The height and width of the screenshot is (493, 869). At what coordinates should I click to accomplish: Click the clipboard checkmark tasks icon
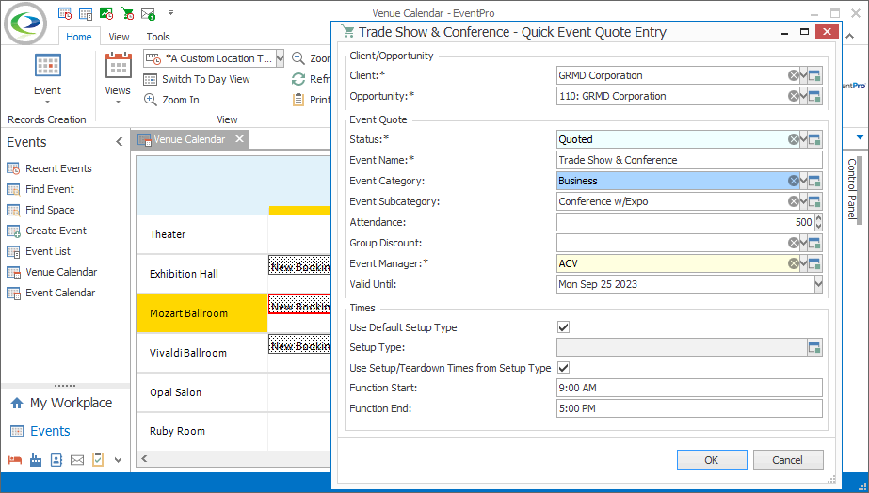tap(98, 460)
